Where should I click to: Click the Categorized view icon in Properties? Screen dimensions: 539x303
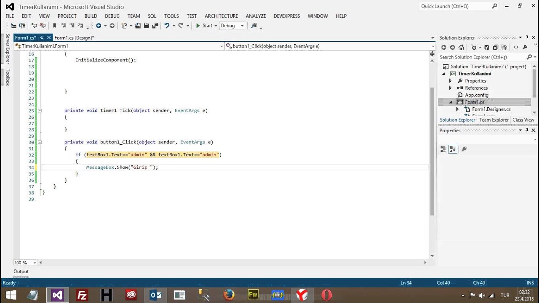tap(443, 149)
